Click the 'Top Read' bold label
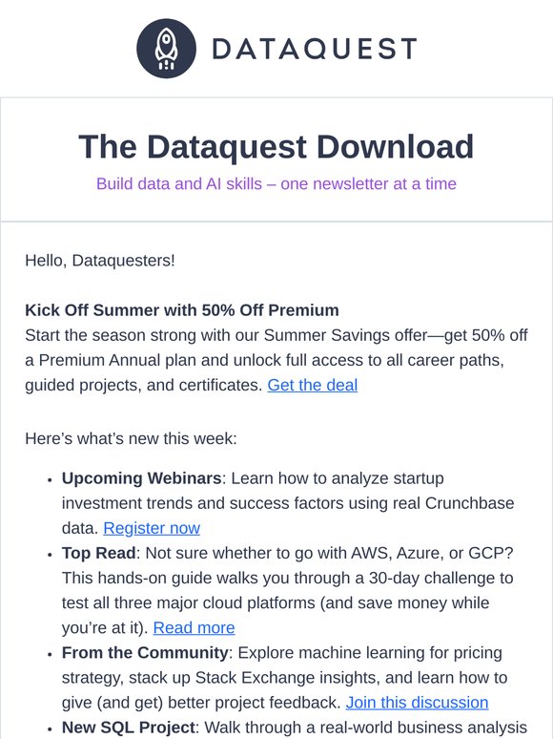 tap(99, 553)
